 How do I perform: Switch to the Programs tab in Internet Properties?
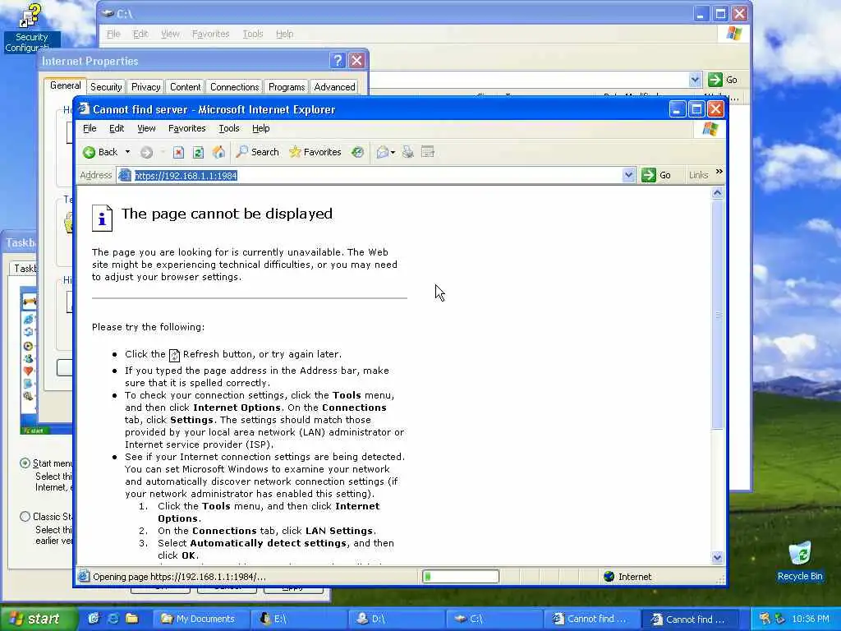[x=287, y=87]
